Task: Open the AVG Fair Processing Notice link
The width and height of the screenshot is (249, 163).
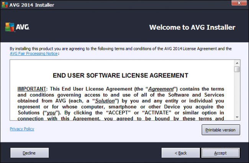Action: click(34, 54)
